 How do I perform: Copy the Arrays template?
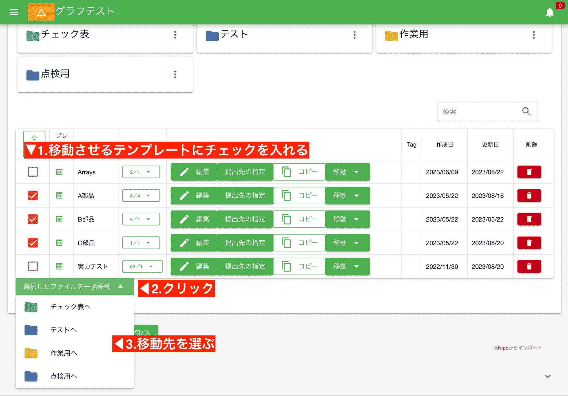click(x=299, y=172)
